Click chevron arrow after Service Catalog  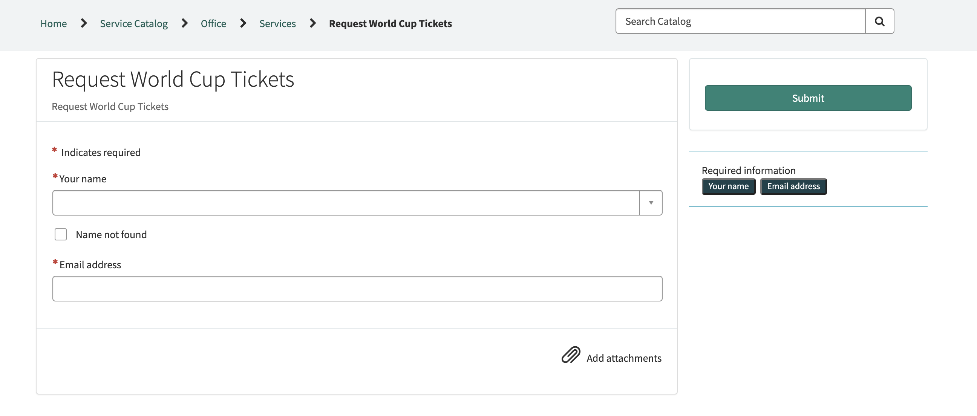(184, 23)
